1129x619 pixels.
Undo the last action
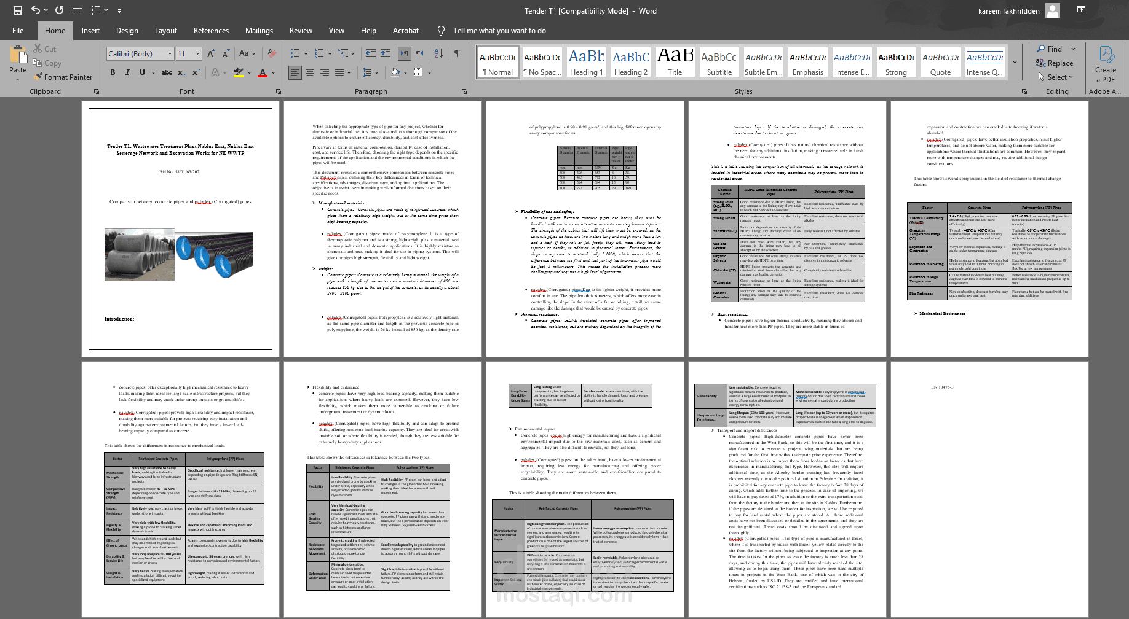point(36,10)
